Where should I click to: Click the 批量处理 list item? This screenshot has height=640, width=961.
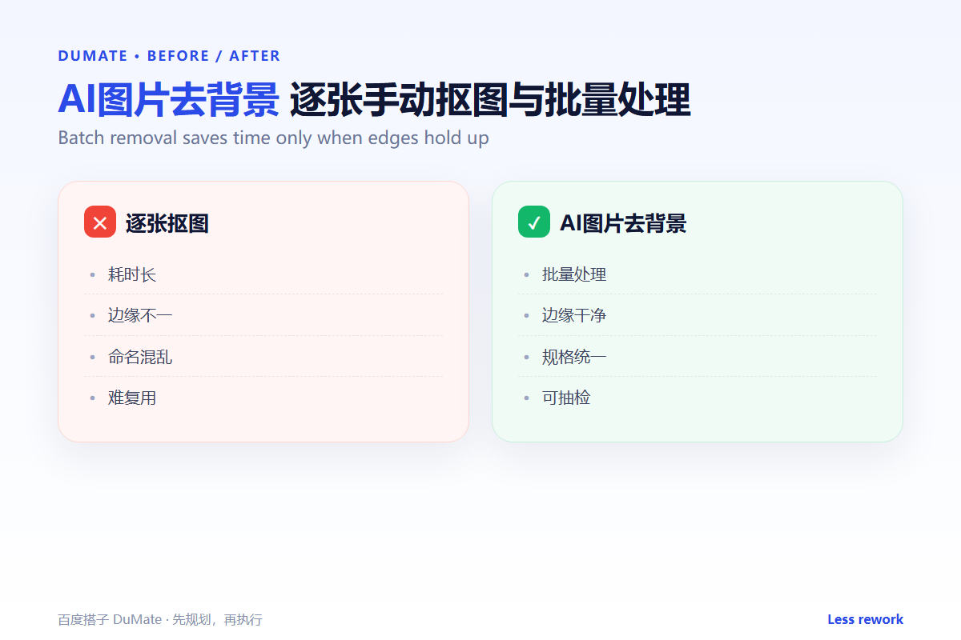(x=698, y=274)
